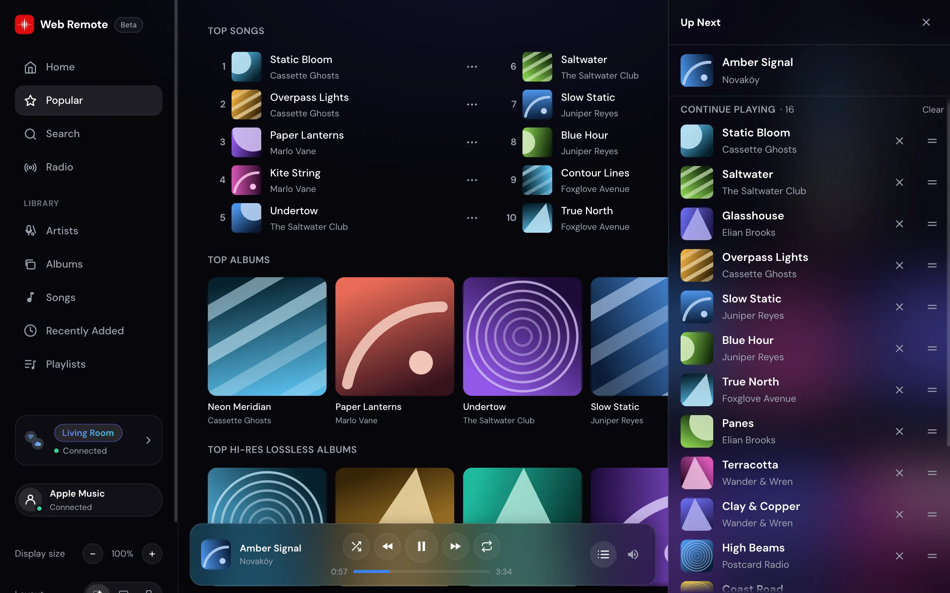950x593 pixels.
Task: Click reorder handle for Saltwater in queue
Action: coord(932,182)
